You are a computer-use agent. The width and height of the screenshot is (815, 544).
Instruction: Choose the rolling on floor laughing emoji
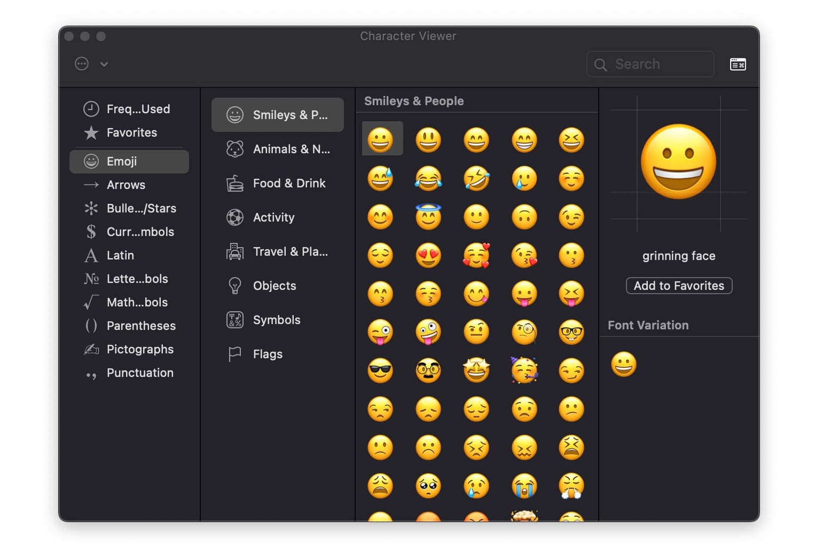476,178
